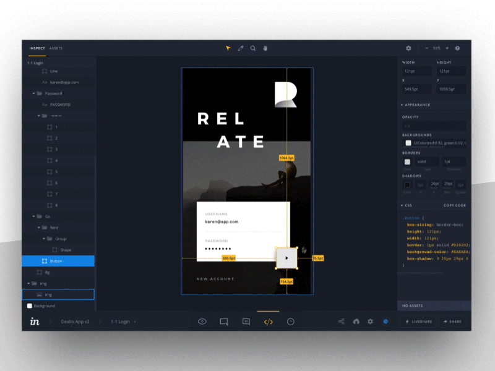
Task: Click New Account on the canvas
Action: point(215,279)
